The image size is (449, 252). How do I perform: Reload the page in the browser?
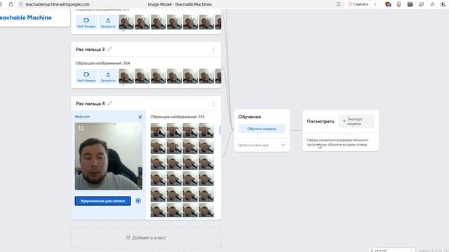(11, 4)
